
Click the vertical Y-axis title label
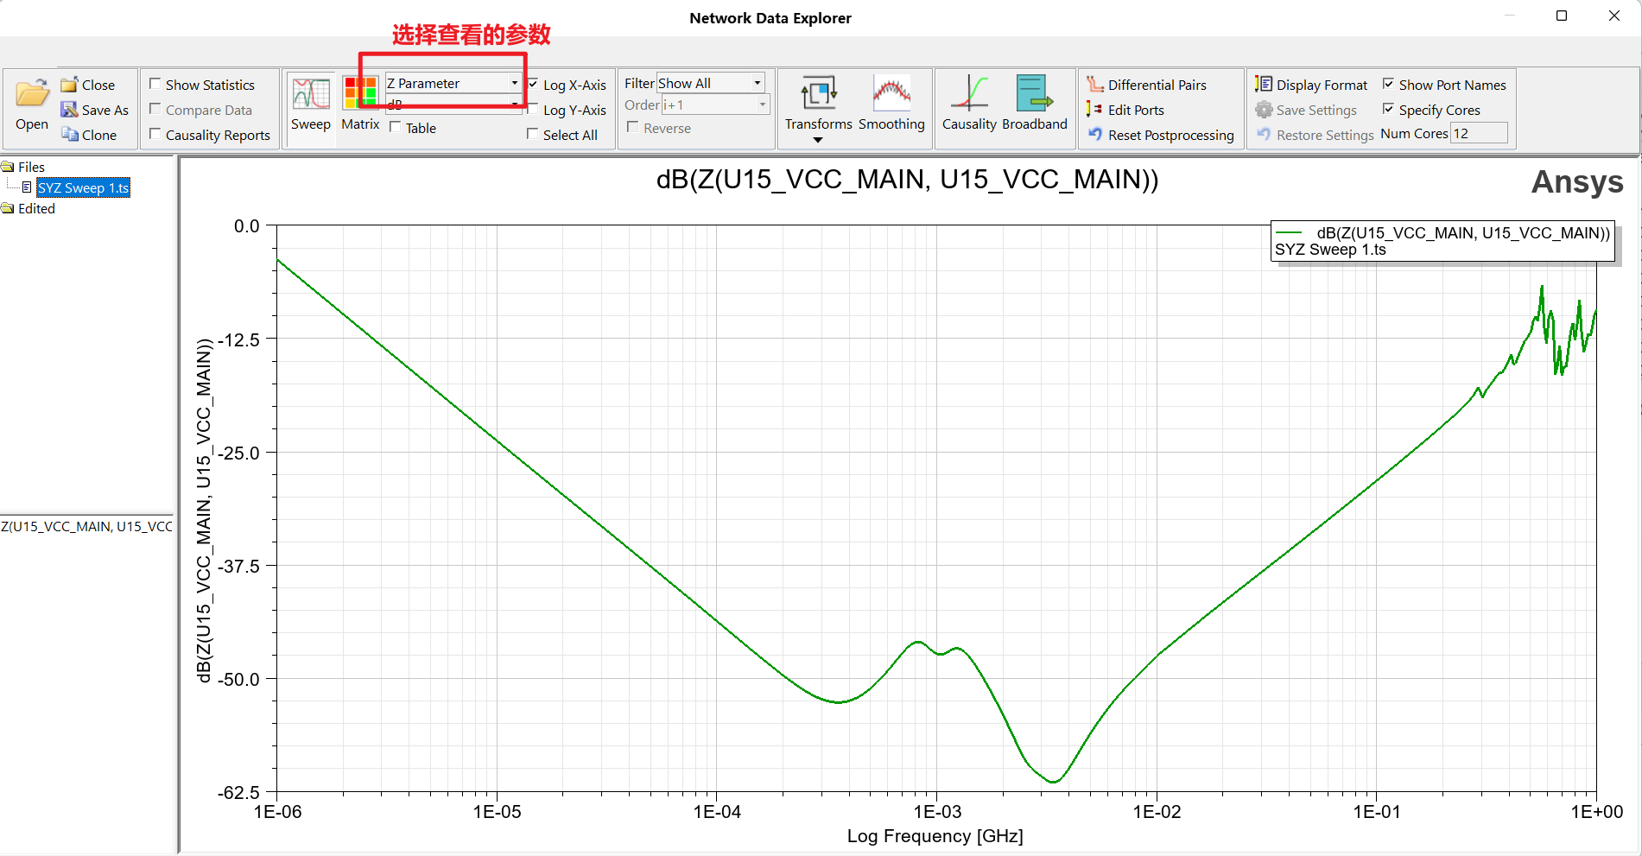(x=204, y=510)
